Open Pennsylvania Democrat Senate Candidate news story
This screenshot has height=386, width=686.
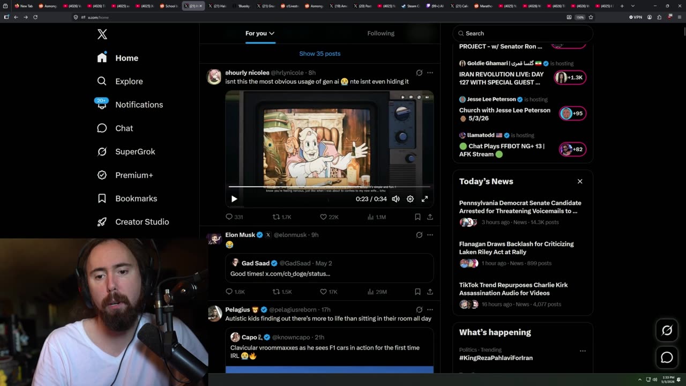(x=523, y=212)
